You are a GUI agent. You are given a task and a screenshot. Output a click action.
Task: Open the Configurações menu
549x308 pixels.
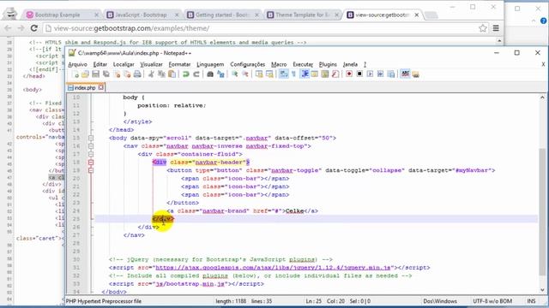click(x=248, y=65)
